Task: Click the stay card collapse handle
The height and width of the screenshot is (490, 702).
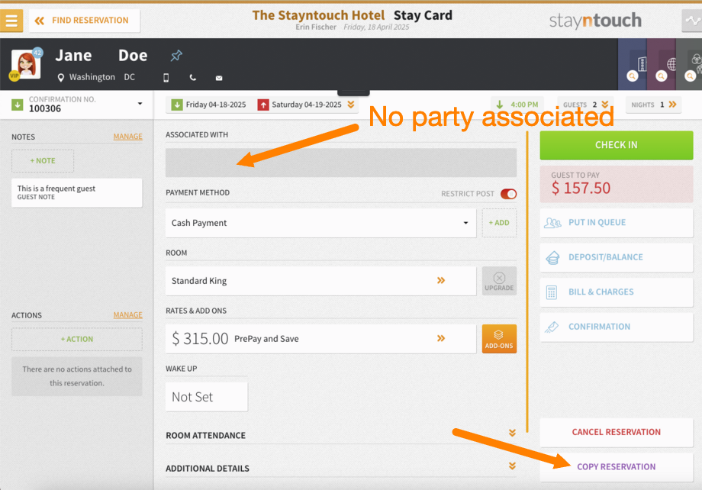Action: tap(354, 92)
